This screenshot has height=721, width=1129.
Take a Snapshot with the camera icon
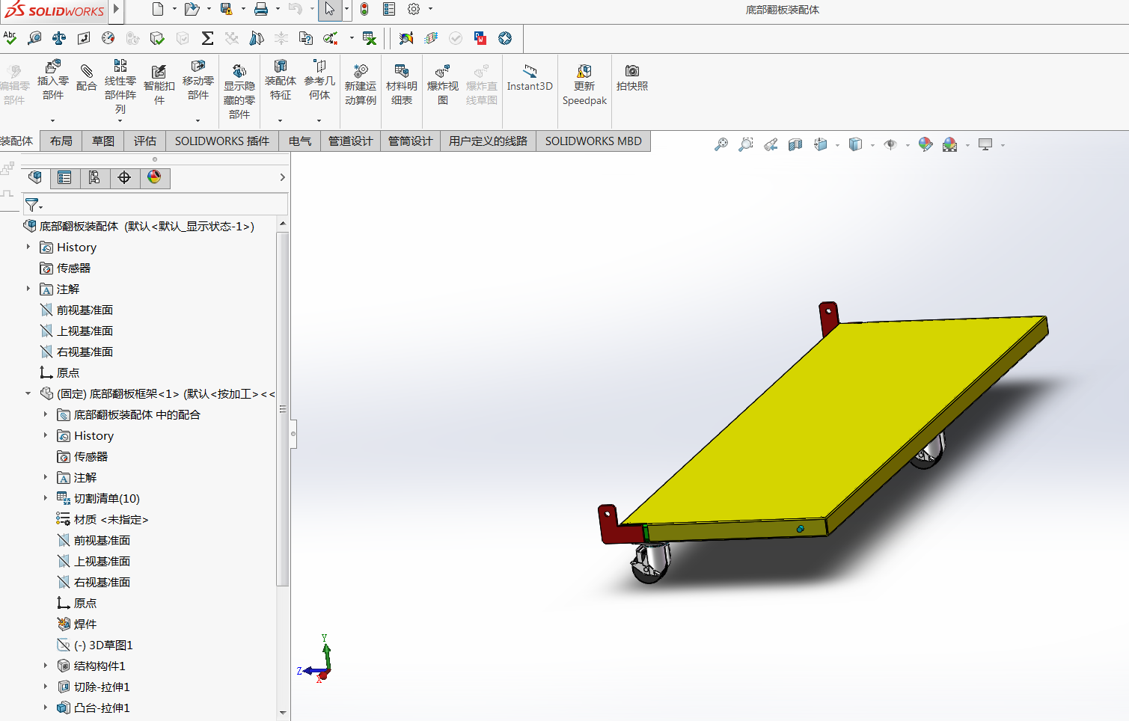tap(632, 70)
